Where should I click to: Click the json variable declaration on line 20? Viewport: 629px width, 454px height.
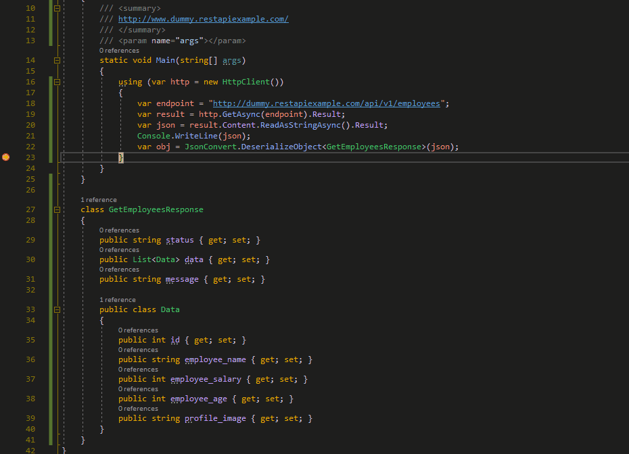click(x=166, y=125)
